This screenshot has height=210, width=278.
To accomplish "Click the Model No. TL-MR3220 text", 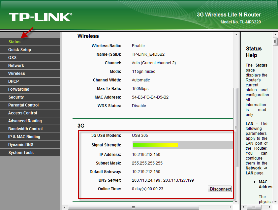I will [241, 22].
